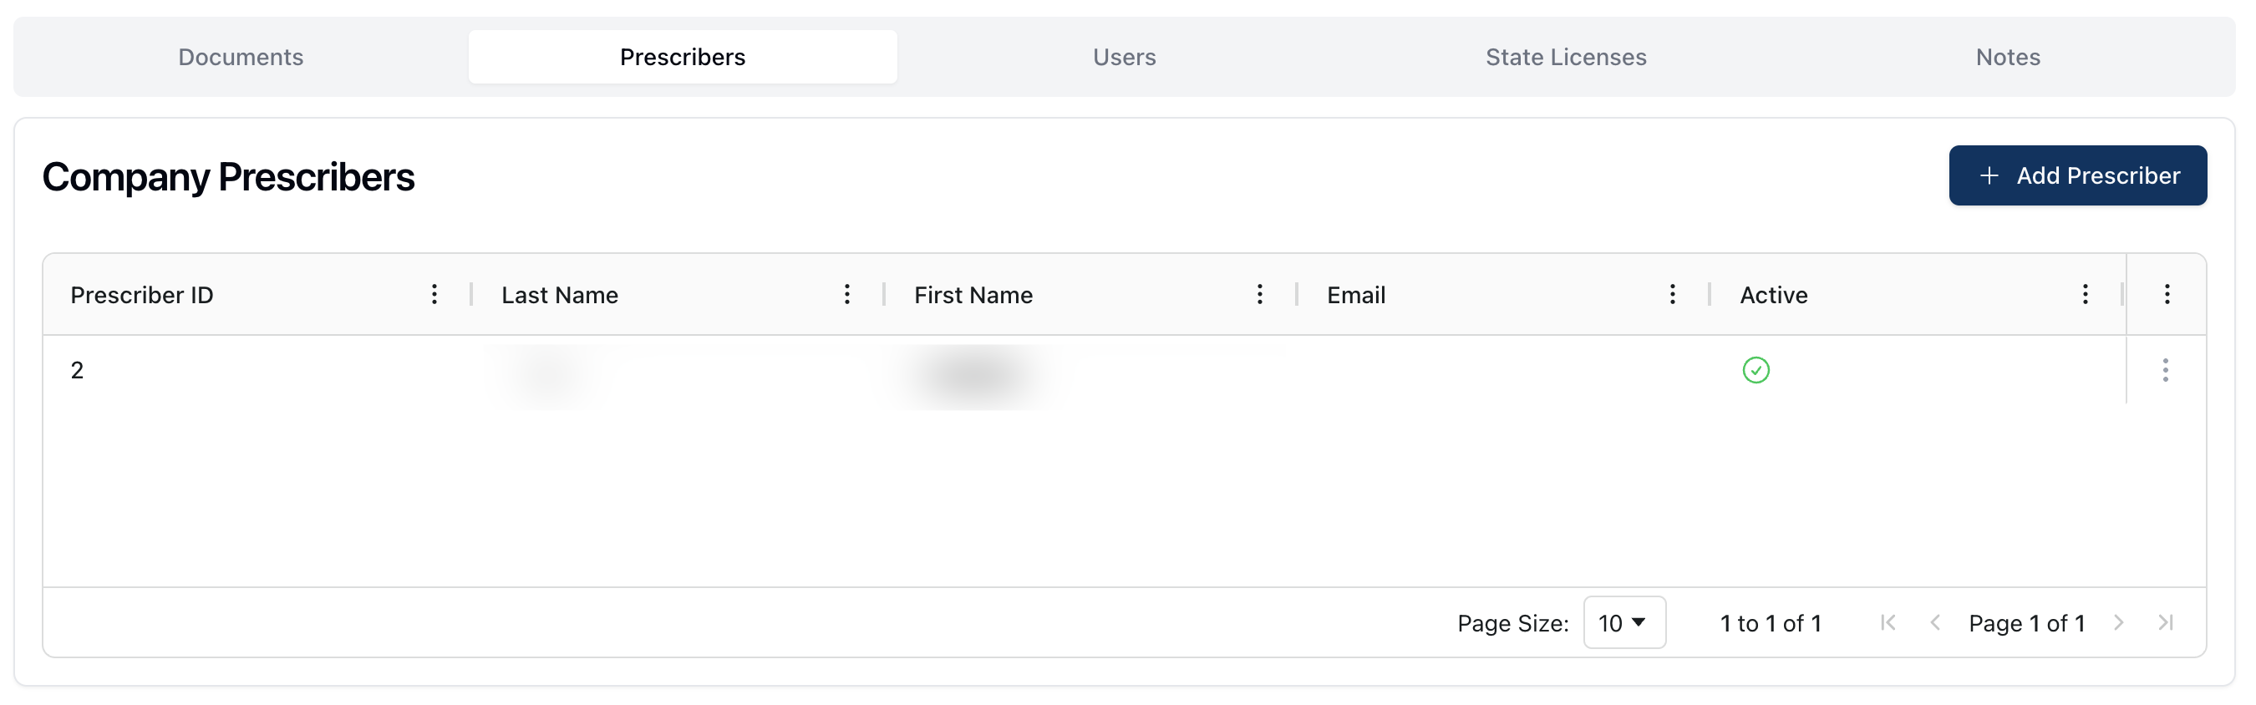This screenshot has width=2256, height=705.
Task: Go to the first page
Action: [1888, 622]
